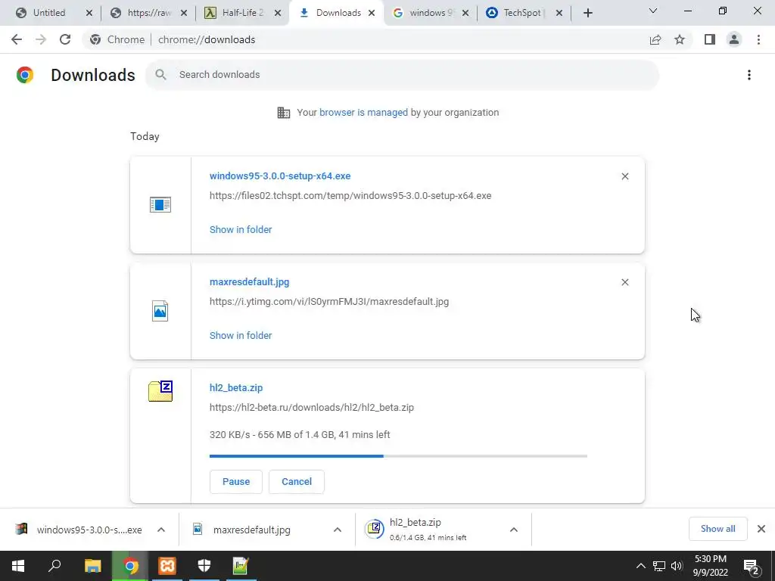Open the Windows Start menu

pyautogui.click(x=18, y=566)
